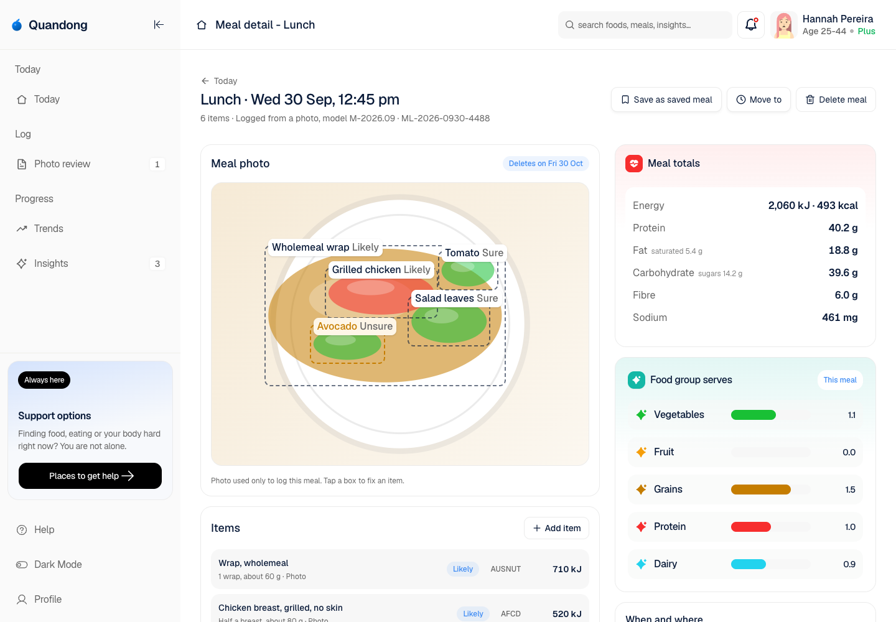Click the Quandong logo icon
The width and height of the screenshot is (896, 622).
coord(17,25)
